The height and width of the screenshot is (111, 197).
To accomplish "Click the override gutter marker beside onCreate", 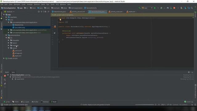I will pyautogui.click(x=54, y=33).
